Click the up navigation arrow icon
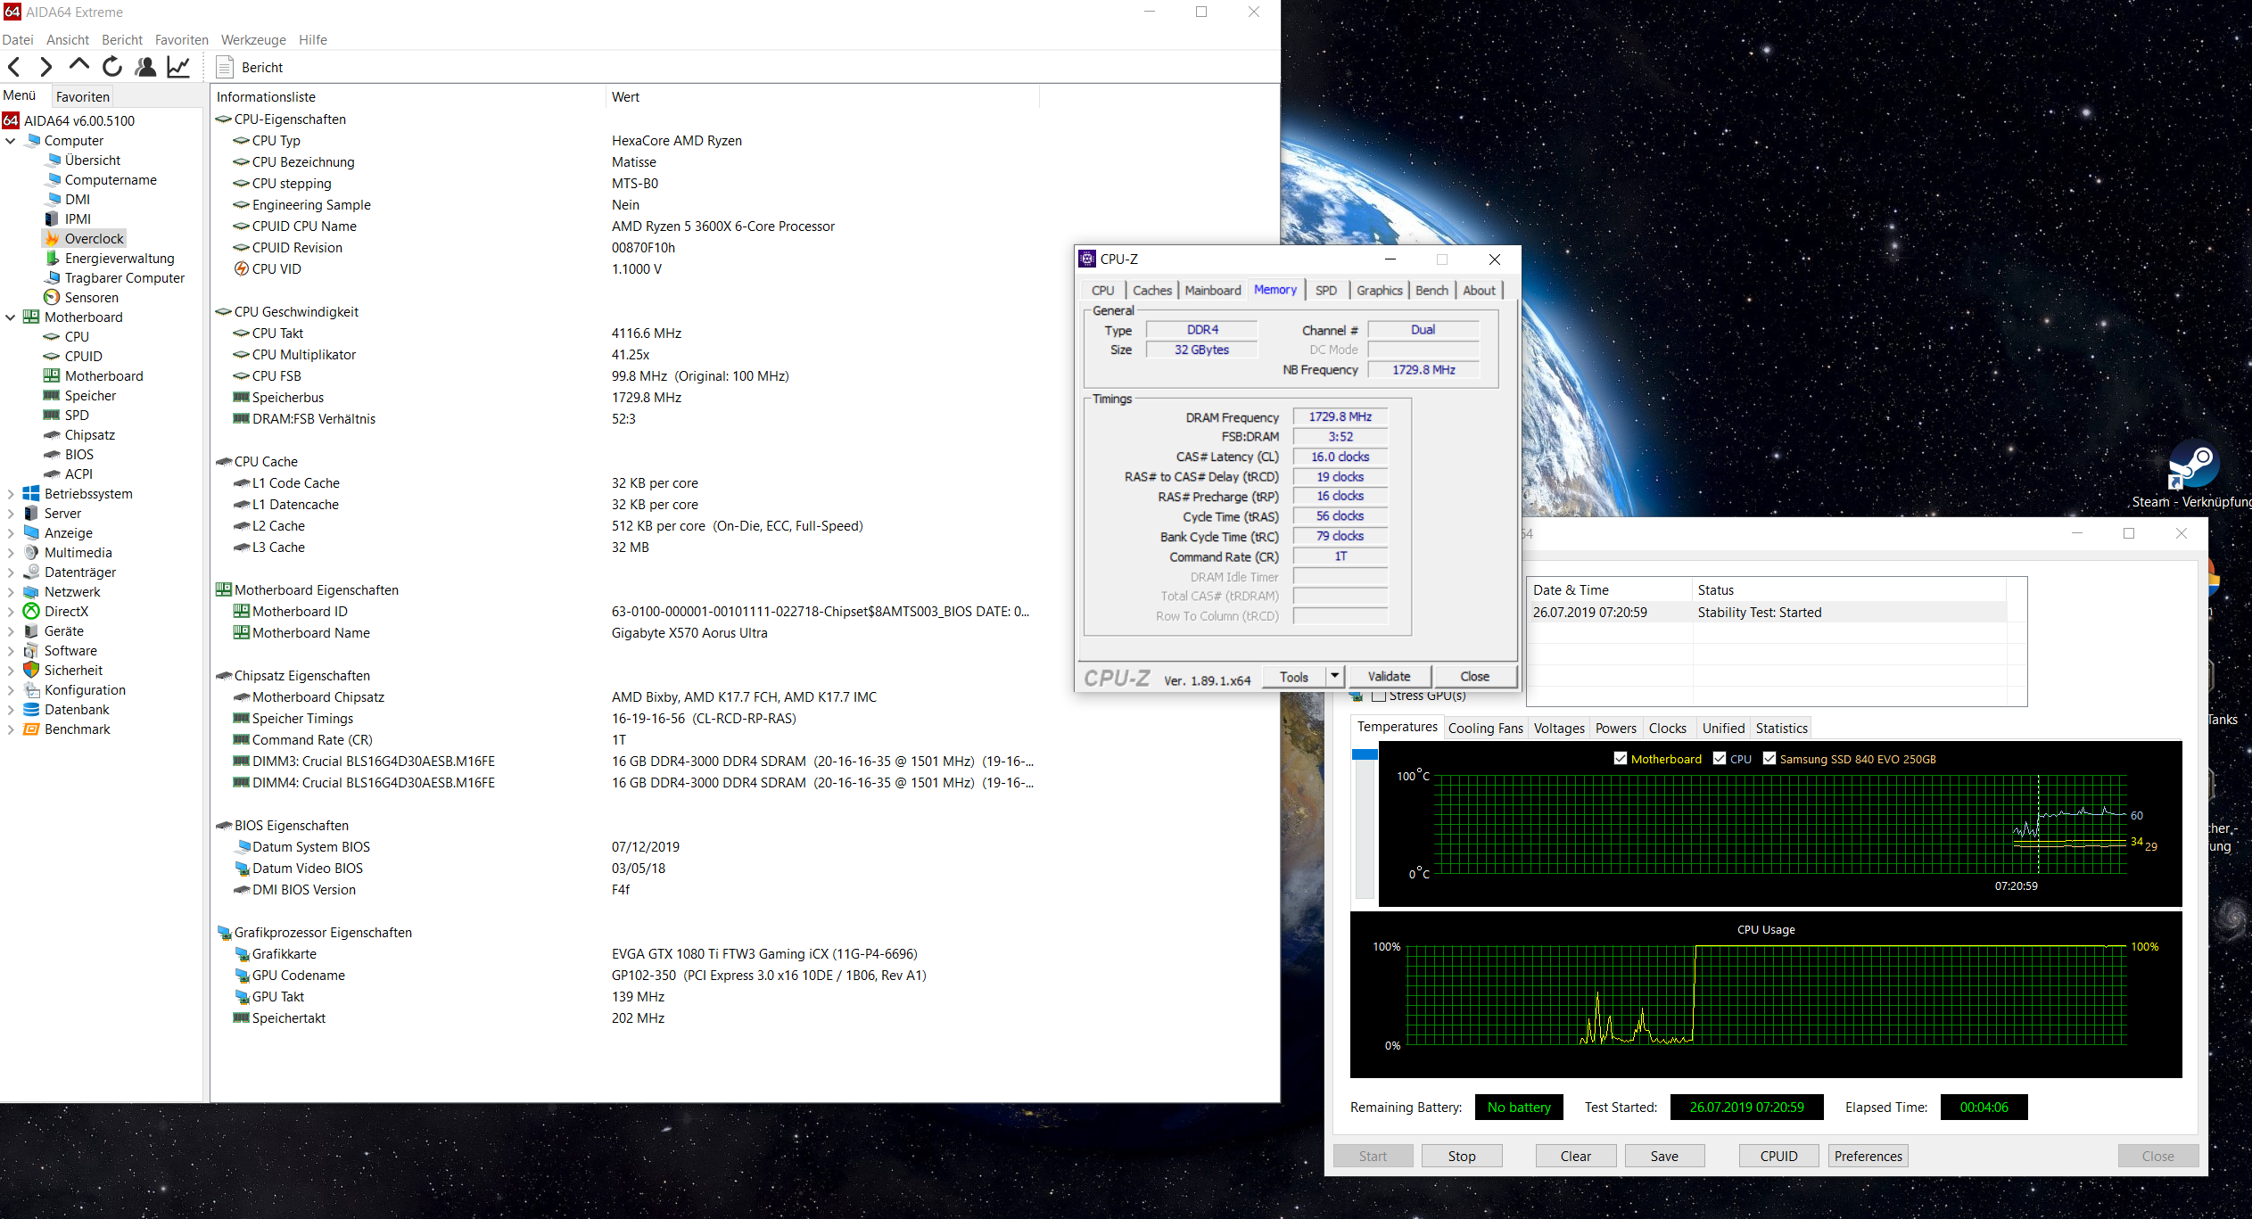This screenshot has height=1219, width=2252. [x=79, y=65]
